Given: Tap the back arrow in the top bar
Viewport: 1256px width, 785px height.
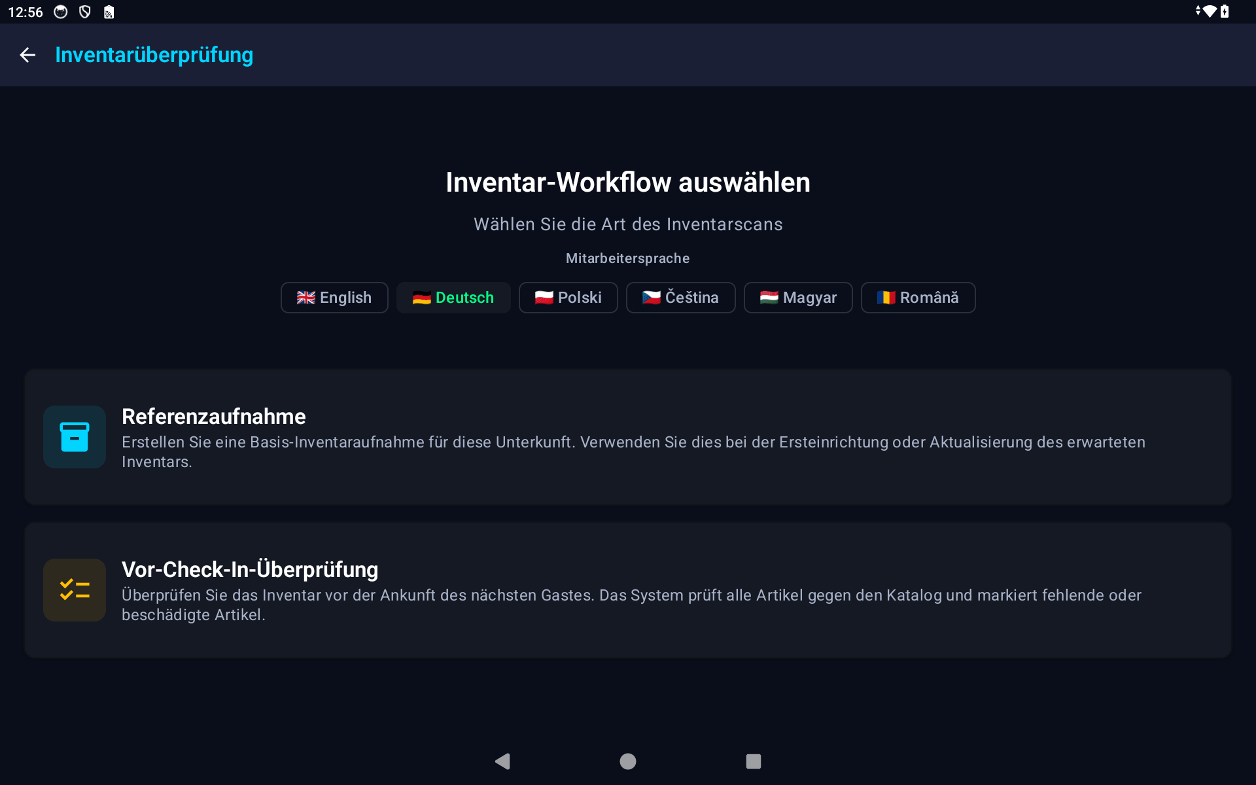Looking at the screenshot, I should click(27, 55).
